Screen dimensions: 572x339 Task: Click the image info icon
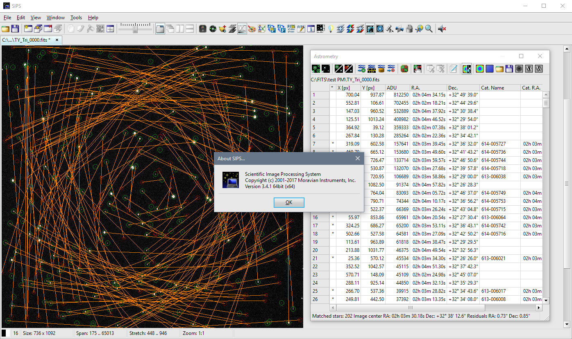[311, 29]
